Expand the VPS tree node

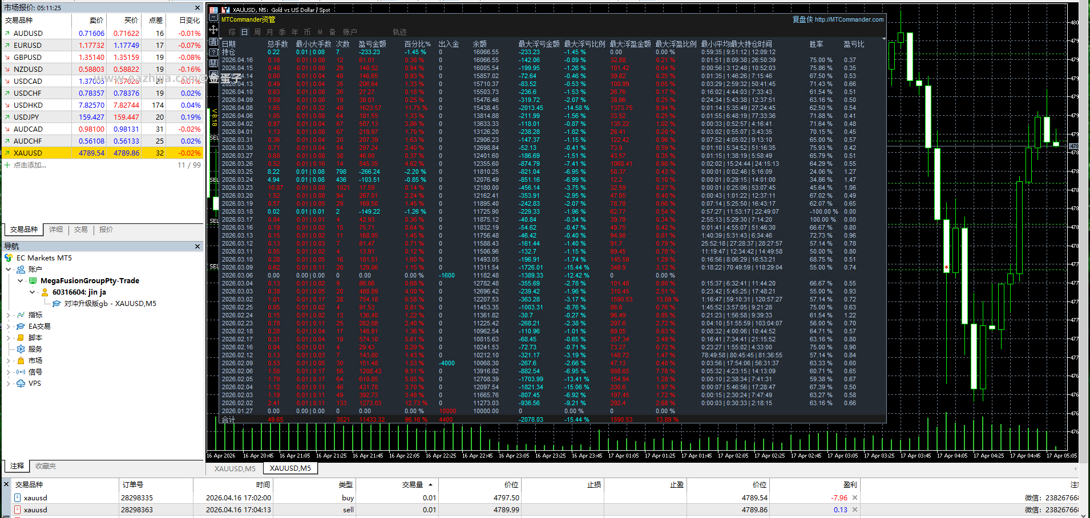pos(8,384)
